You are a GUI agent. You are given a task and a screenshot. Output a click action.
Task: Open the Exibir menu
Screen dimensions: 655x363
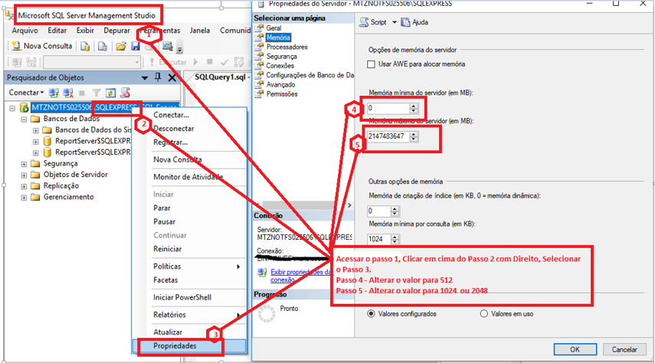tap(85, 31)
